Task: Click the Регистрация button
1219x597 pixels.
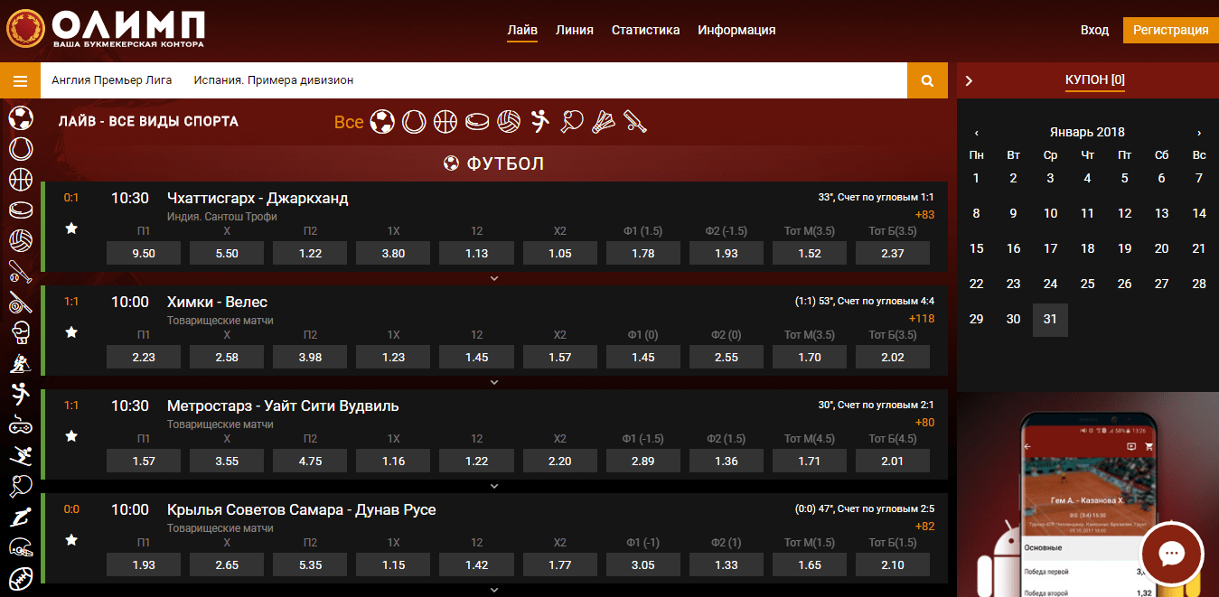Action: point(1170,30)
